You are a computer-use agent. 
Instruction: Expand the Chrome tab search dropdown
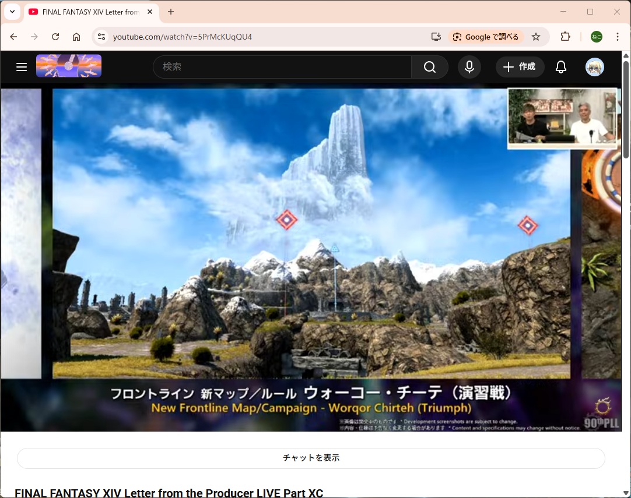click(x=12, y=12)
